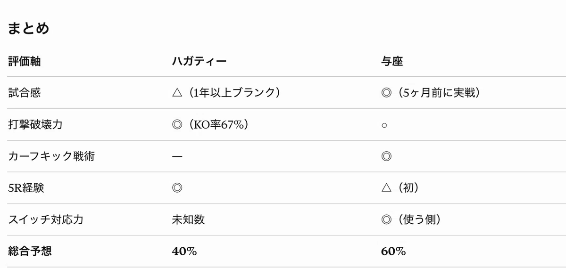This screenshot has width=566, height=268.
Task: Click the ◎（KO率67%） cell
Action: point(211,125)
